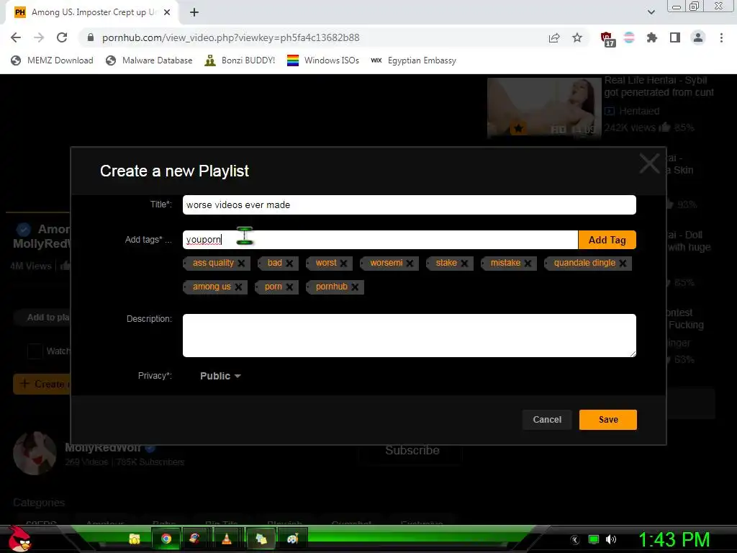Open the paint palette taskbar icon

(x=292, y=539)
